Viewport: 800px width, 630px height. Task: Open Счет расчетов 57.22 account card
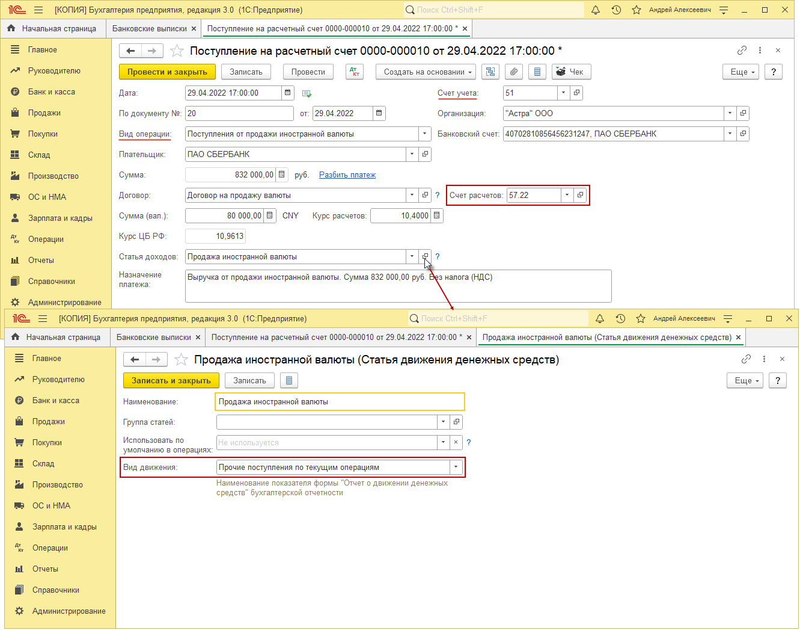pos(580,195)
